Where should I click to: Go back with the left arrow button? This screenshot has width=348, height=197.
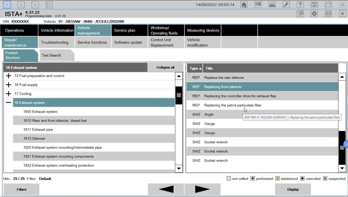166,189
